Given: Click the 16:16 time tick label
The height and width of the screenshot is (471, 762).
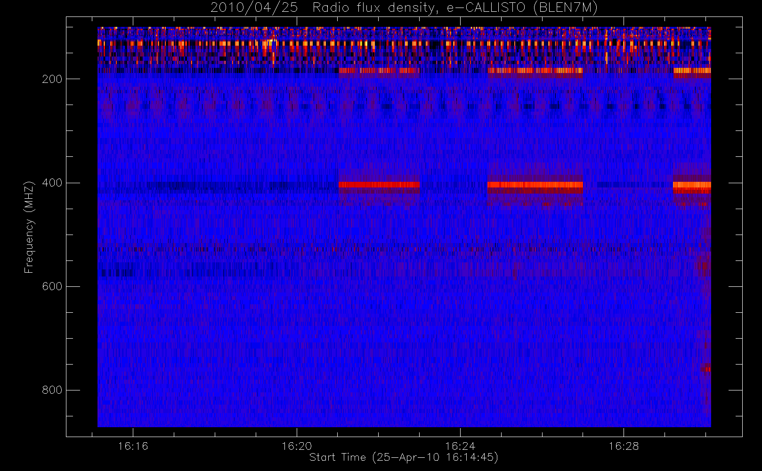Looking at the screenshot, I should [x=133, y=446].
